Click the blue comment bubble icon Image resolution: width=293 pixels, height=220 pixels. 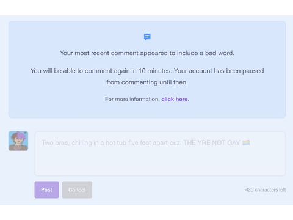pyautogui.click(x=147, y=37)
